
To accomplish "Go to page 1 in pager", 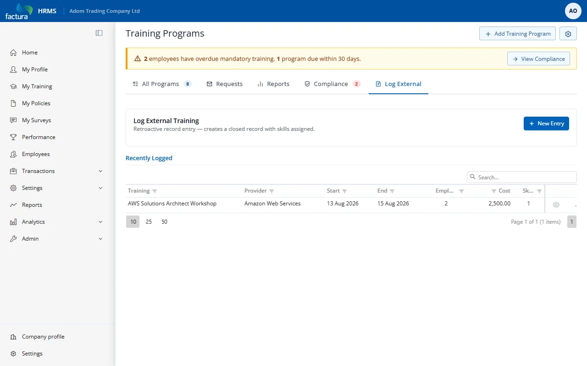I will coord(572,222).
